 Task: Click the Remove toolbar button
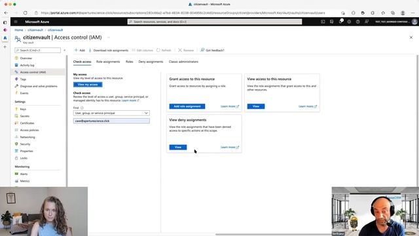pyautogui.click(x=186, y=50)
